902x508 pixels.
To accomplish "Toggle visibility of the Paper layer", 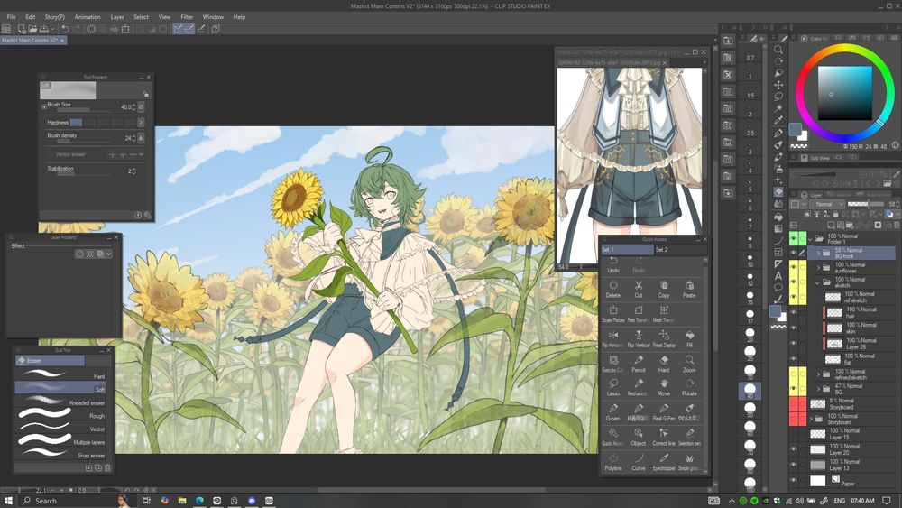I will click(794, 481).
